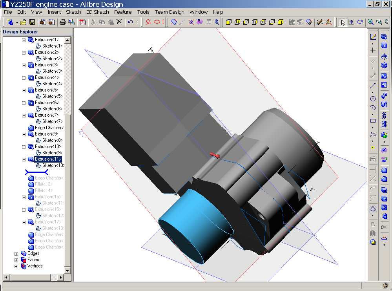Viewport: 392px width, 291px height.
Task: Select the last solid yellow cube view
Action: 281,22
